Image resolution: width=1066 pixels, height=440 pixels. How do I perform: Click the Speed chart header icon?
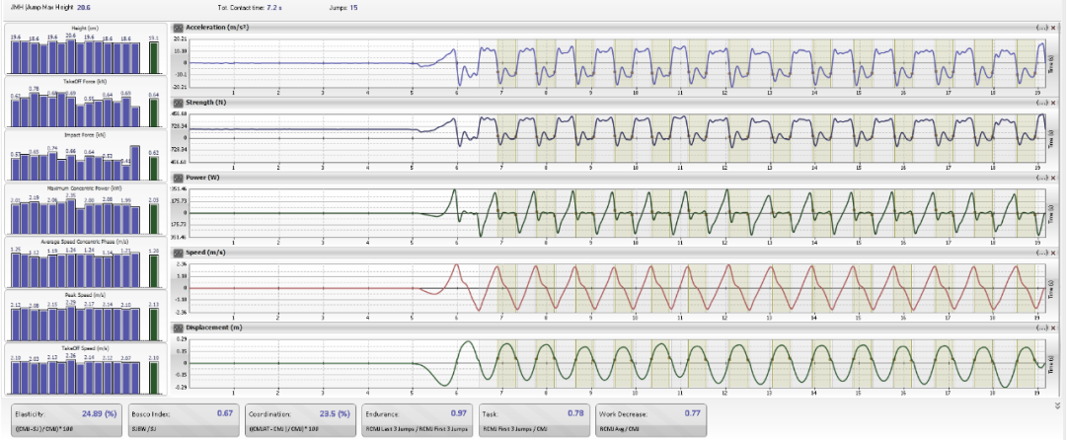(x=178, y=253)
